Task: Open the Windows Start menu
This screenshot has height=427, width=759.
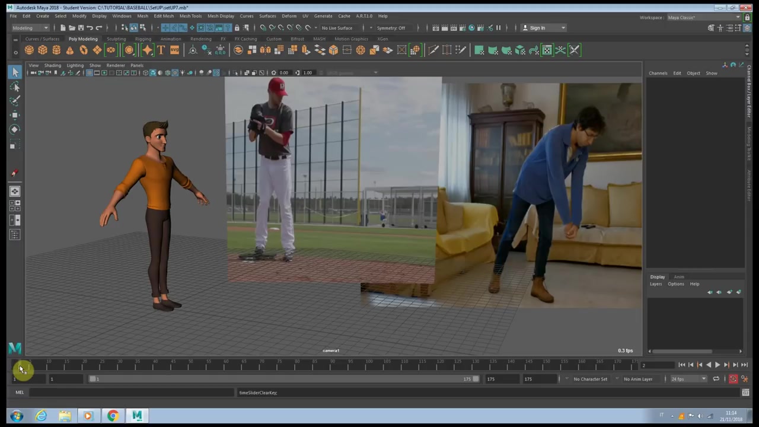Action: point(16,416)
